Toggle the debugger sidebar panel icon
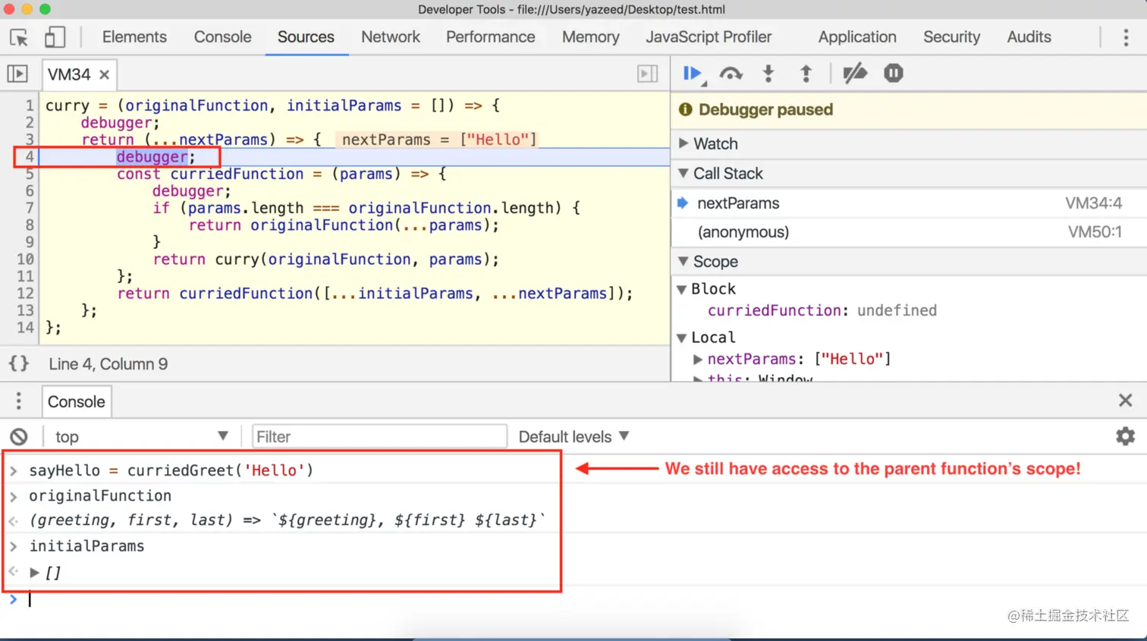 click(x=647, y=74)
